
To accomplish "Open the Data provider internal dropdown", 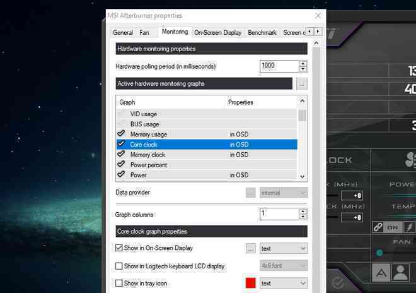I will [x=284, y=193].
